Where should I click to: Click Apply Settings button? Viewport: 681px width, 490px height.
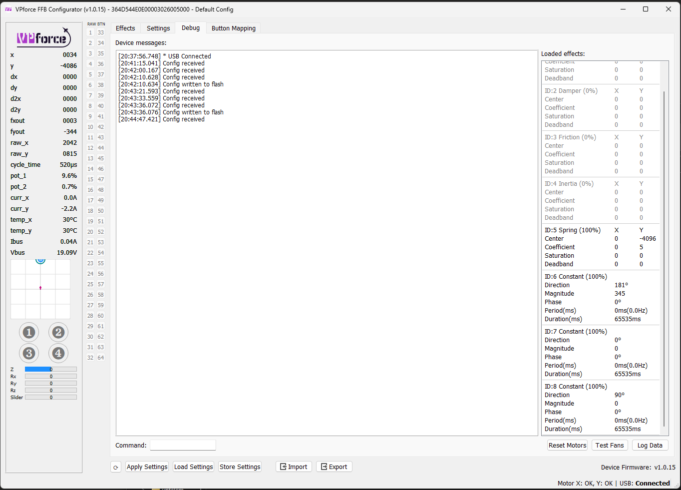coord(147,467)
